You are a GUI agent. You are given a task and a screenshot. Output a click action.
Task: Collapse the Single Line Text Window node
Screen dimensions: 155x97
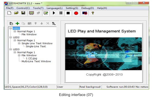click(19, 43)
